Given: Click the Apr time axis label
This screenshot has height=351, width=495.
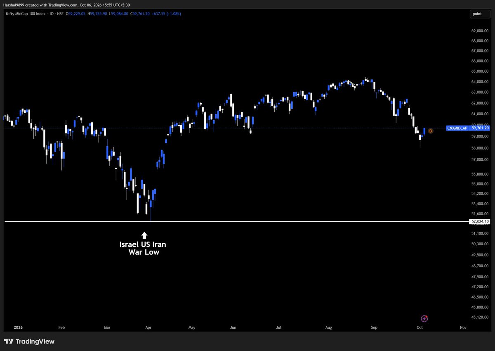Looking at the screenshot, I should pos(148,327).
